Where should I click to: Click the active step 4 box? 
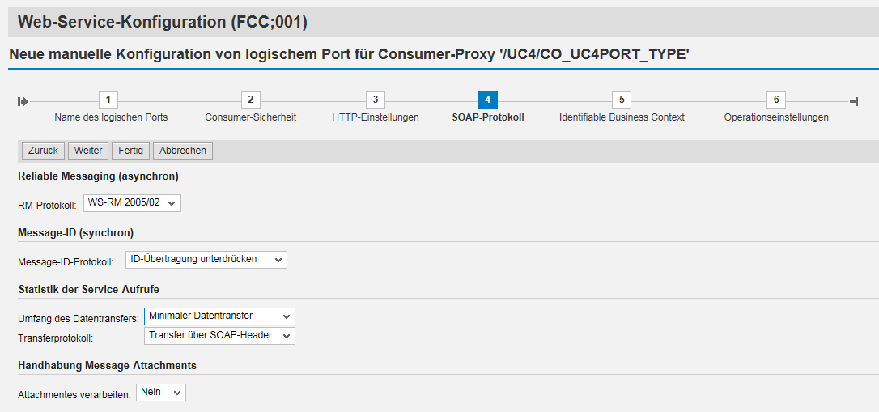click(487, 100)
